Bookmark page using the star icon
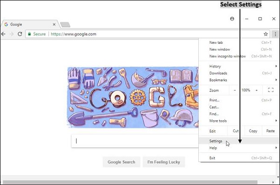The height and width of the screenshot is (185, 280). [266, 34]
